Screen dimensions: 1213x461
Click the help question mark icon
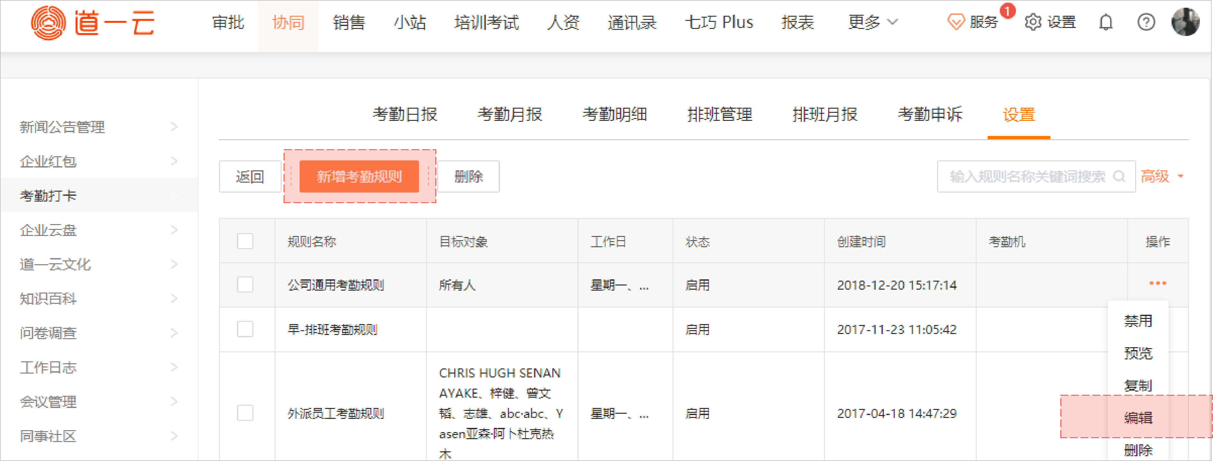1146,22
